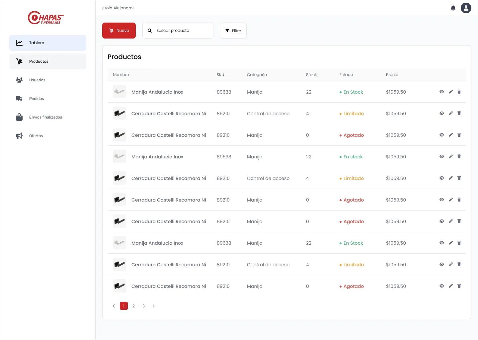Navigate to Pedidos
Image resolution: width=478 pixels, height=340 pixels.
48,99
